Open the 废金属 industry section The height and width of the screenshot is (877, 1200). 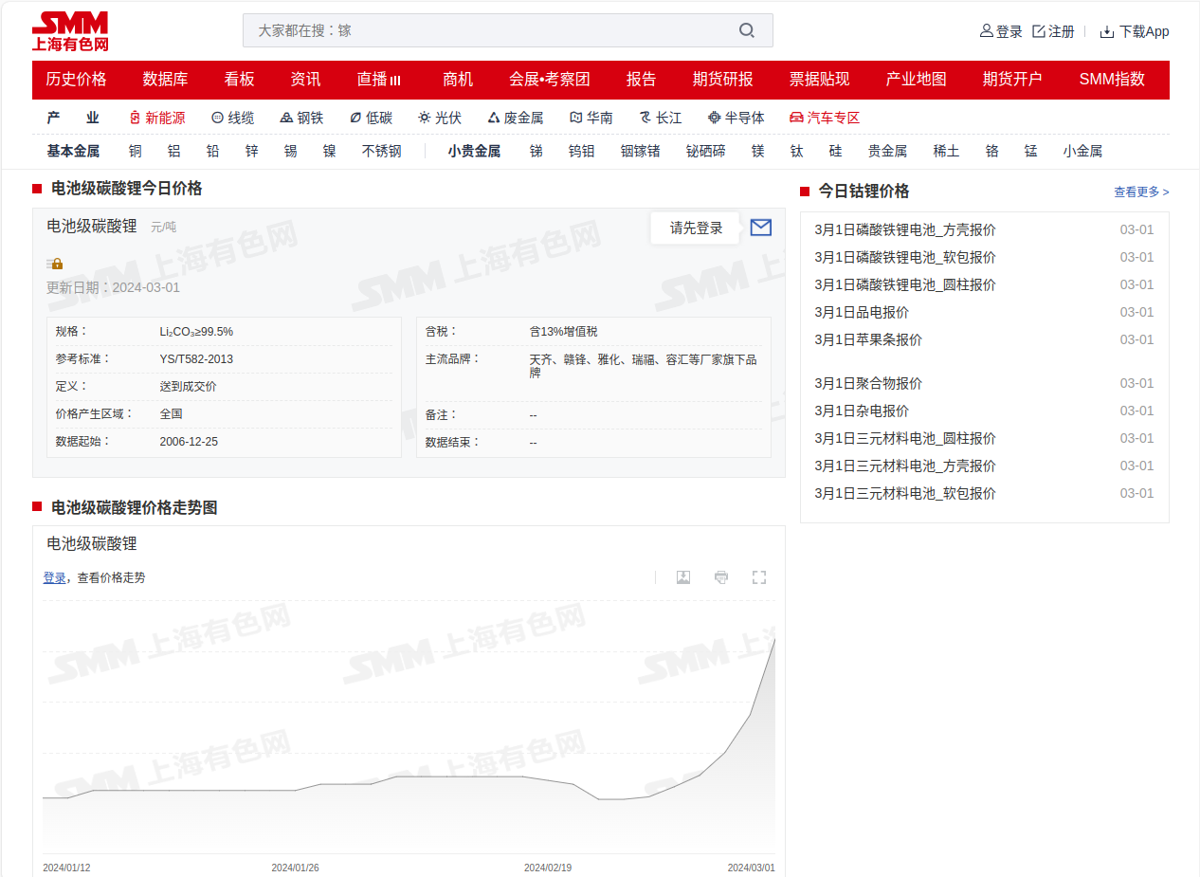516,118
